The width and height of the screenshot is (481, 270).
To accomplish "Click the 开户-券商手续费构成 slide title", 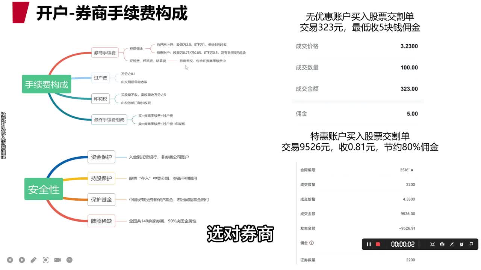I will point(112,13).
